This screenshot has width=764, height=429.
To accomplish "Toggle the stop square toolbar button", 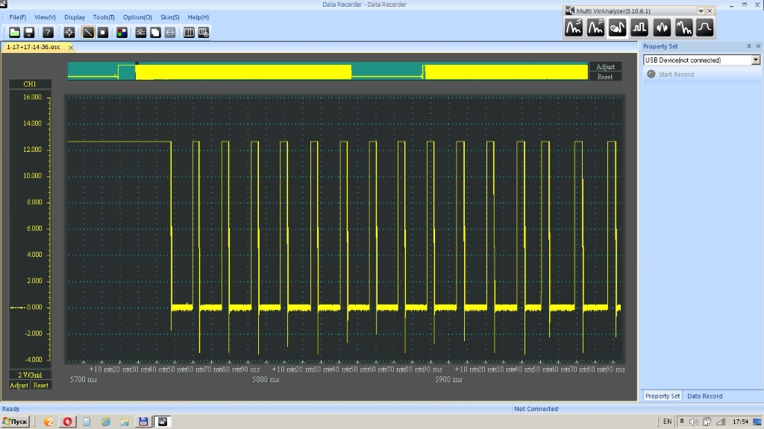I will (103, 33).
